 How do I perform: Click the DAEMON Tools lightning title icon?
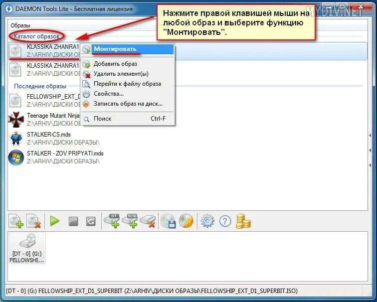coord(9,8)
